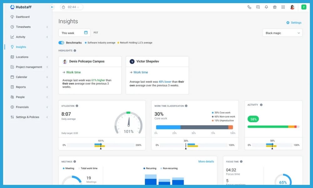Open the calendar date picker icon
The image size is (313, 188).
click(x=86, y=33)
